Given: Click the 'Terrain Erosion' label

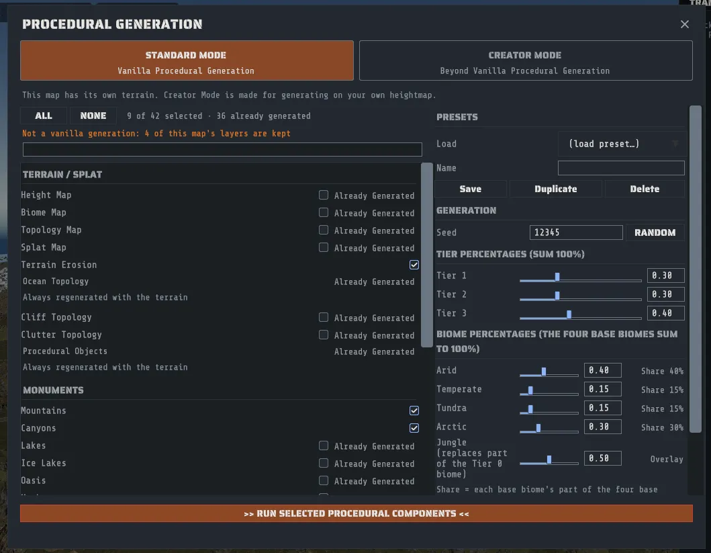Looking at the screenshot, I should 59,265.
